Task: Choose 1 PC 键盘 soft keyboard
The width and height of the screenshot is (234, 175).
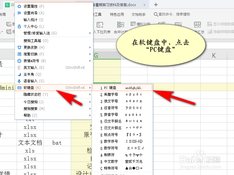Action: coord(122,88)
